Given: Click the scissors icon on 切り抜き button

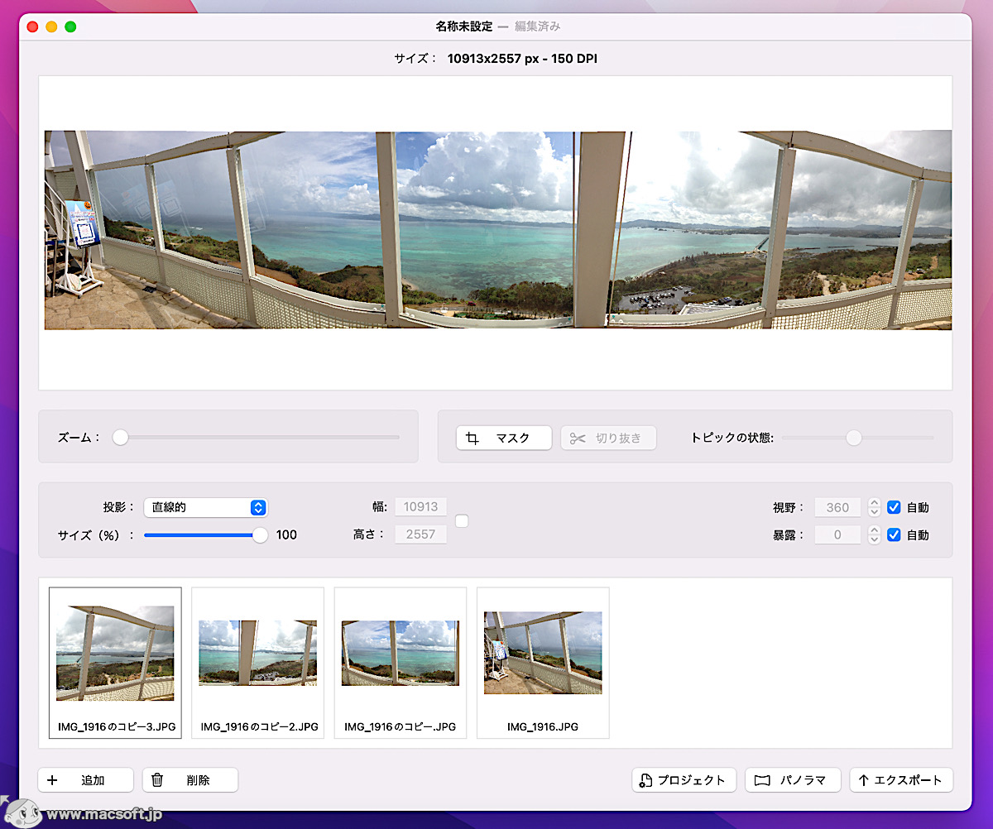Looking at the screenshot, I should pyautogui.click(x=577, y=438).
